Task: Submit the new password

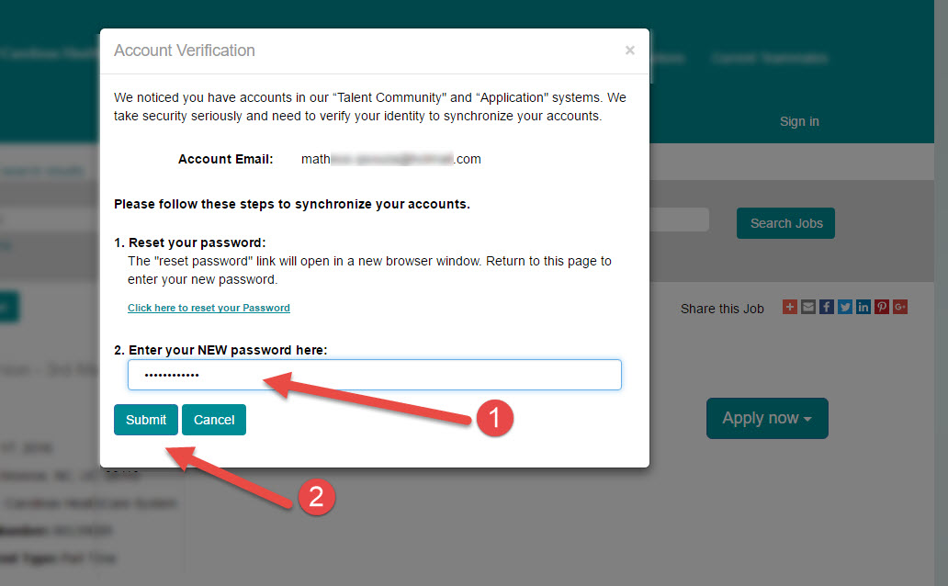Action: coord(146,420)
